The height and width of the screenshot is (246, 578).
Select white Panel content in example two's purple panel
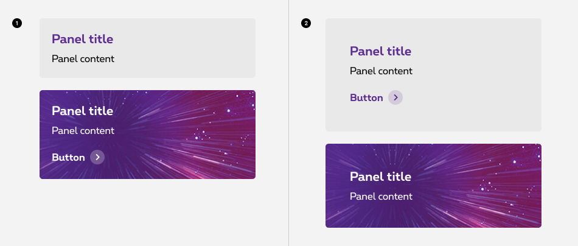tap(381, 196)
